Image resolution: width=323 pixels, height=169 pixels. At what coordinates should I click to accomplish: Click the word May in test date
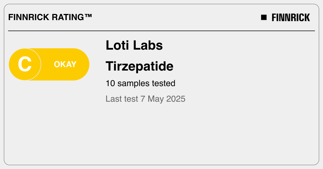156,99
